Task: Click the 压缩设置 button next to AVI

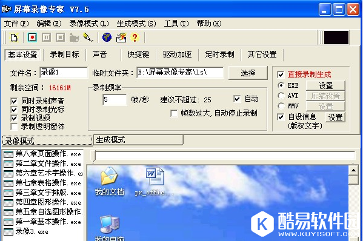Action: pyautogui.click(x=325, y=96)
